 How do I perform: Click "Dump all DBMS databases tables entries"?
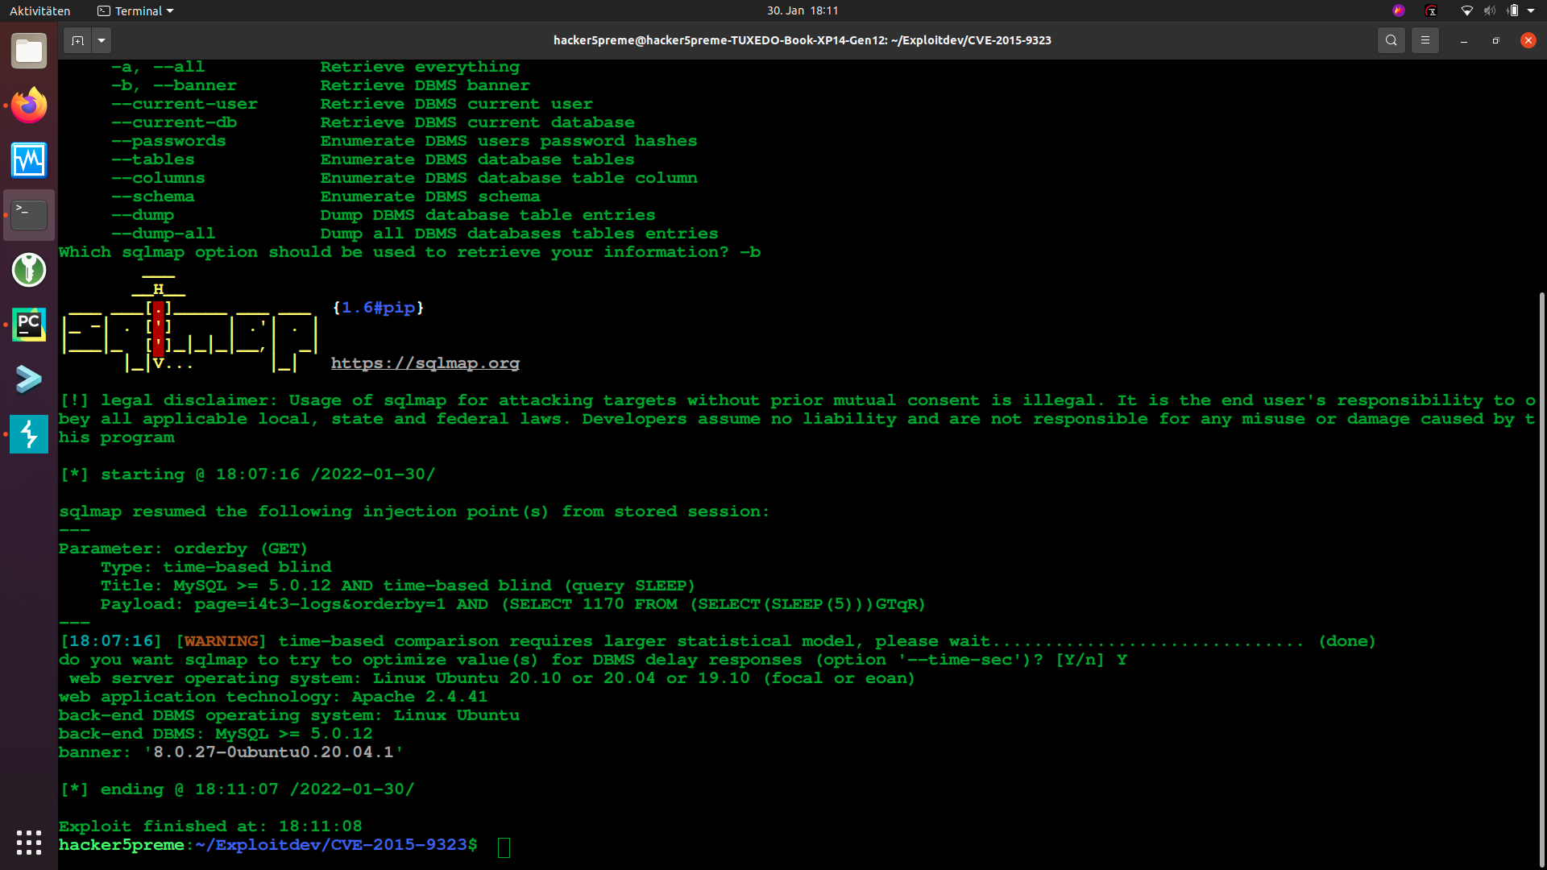[519, 234]
